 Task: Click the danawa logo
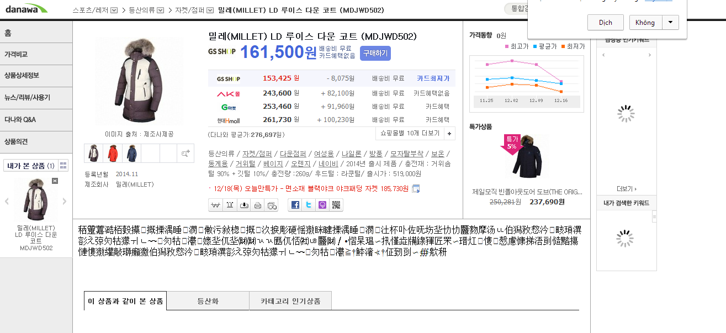(26, 9)
